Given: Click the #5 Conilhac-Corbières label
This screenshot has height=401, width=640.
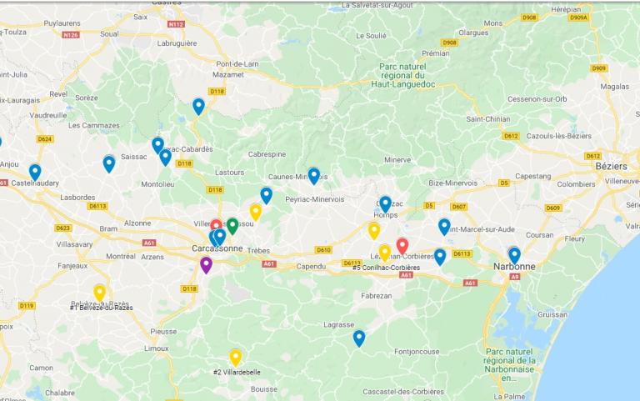Looking at the screenshot, I should 386,268.
